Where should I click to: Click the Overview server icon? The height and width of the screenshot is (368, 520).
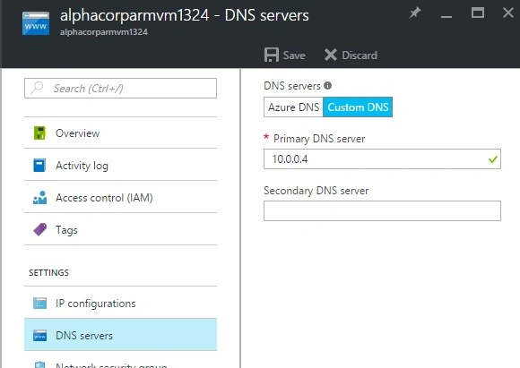click(39, 133)
